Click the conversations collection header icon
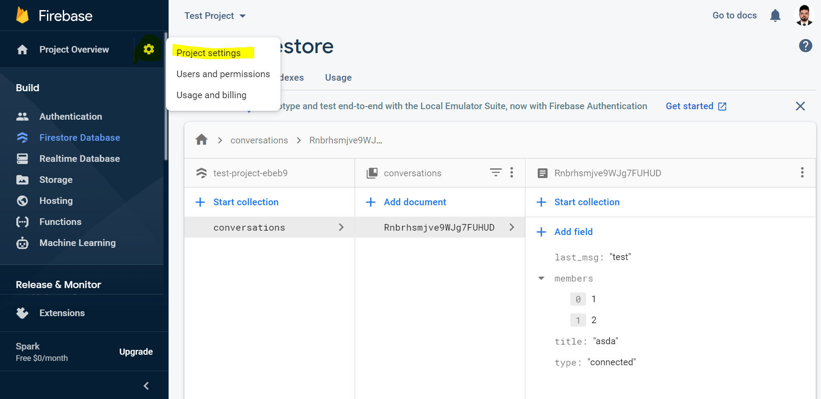The height and width of the screenshot is (399, 821). 372,173
